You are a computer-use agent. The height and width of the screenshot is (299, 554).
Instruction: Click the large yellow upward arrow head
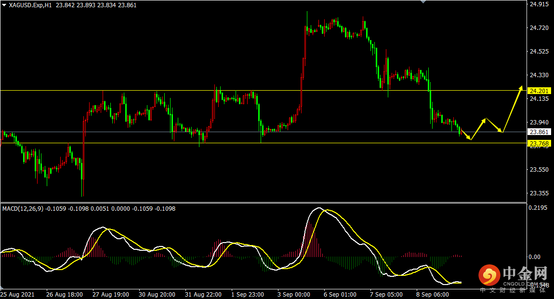point(520,88)
